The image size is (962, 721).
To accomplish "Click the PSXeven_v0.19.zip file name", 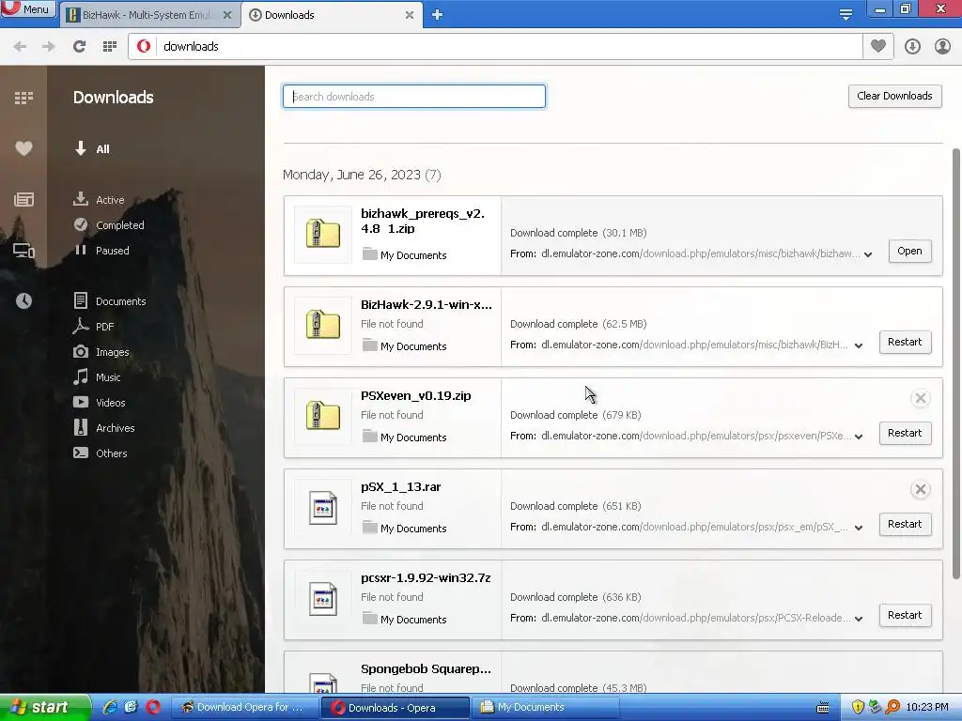I will (x=416, y=396).
